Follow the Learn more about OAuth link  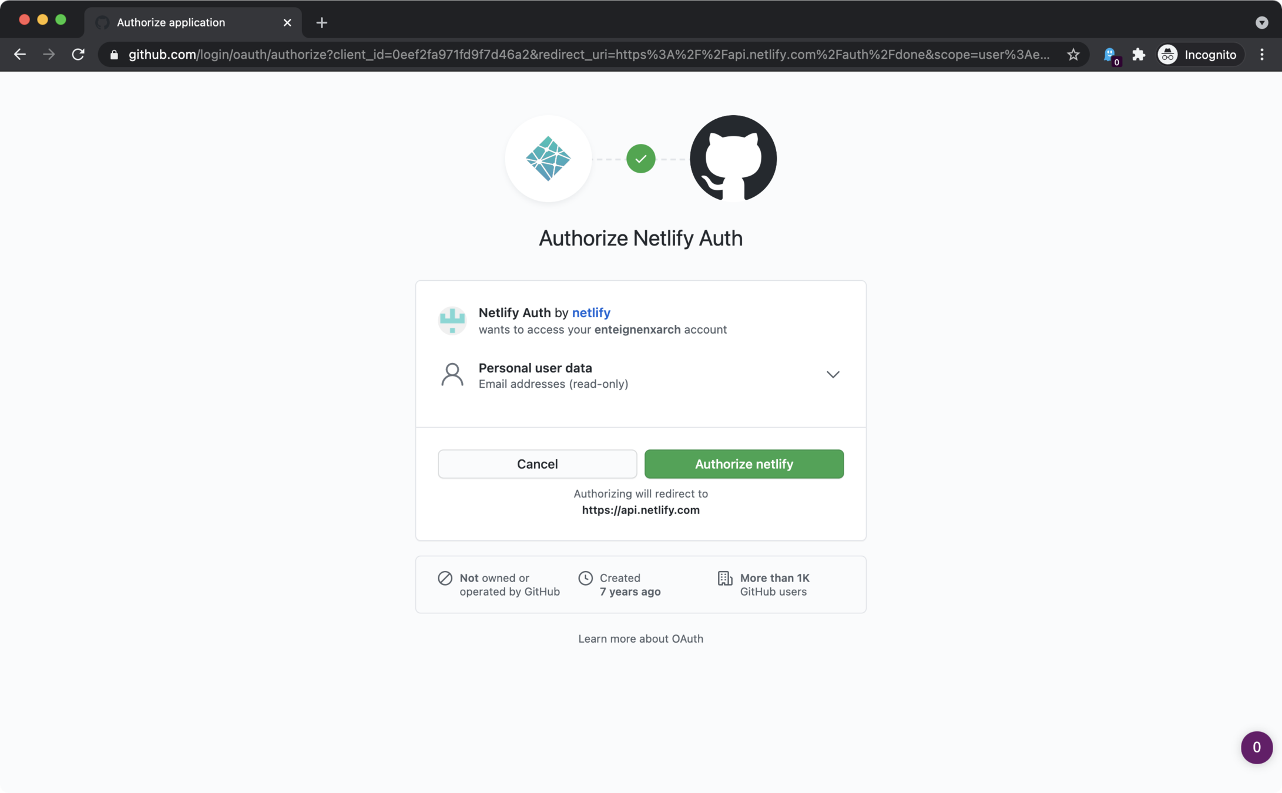(640, 639)
